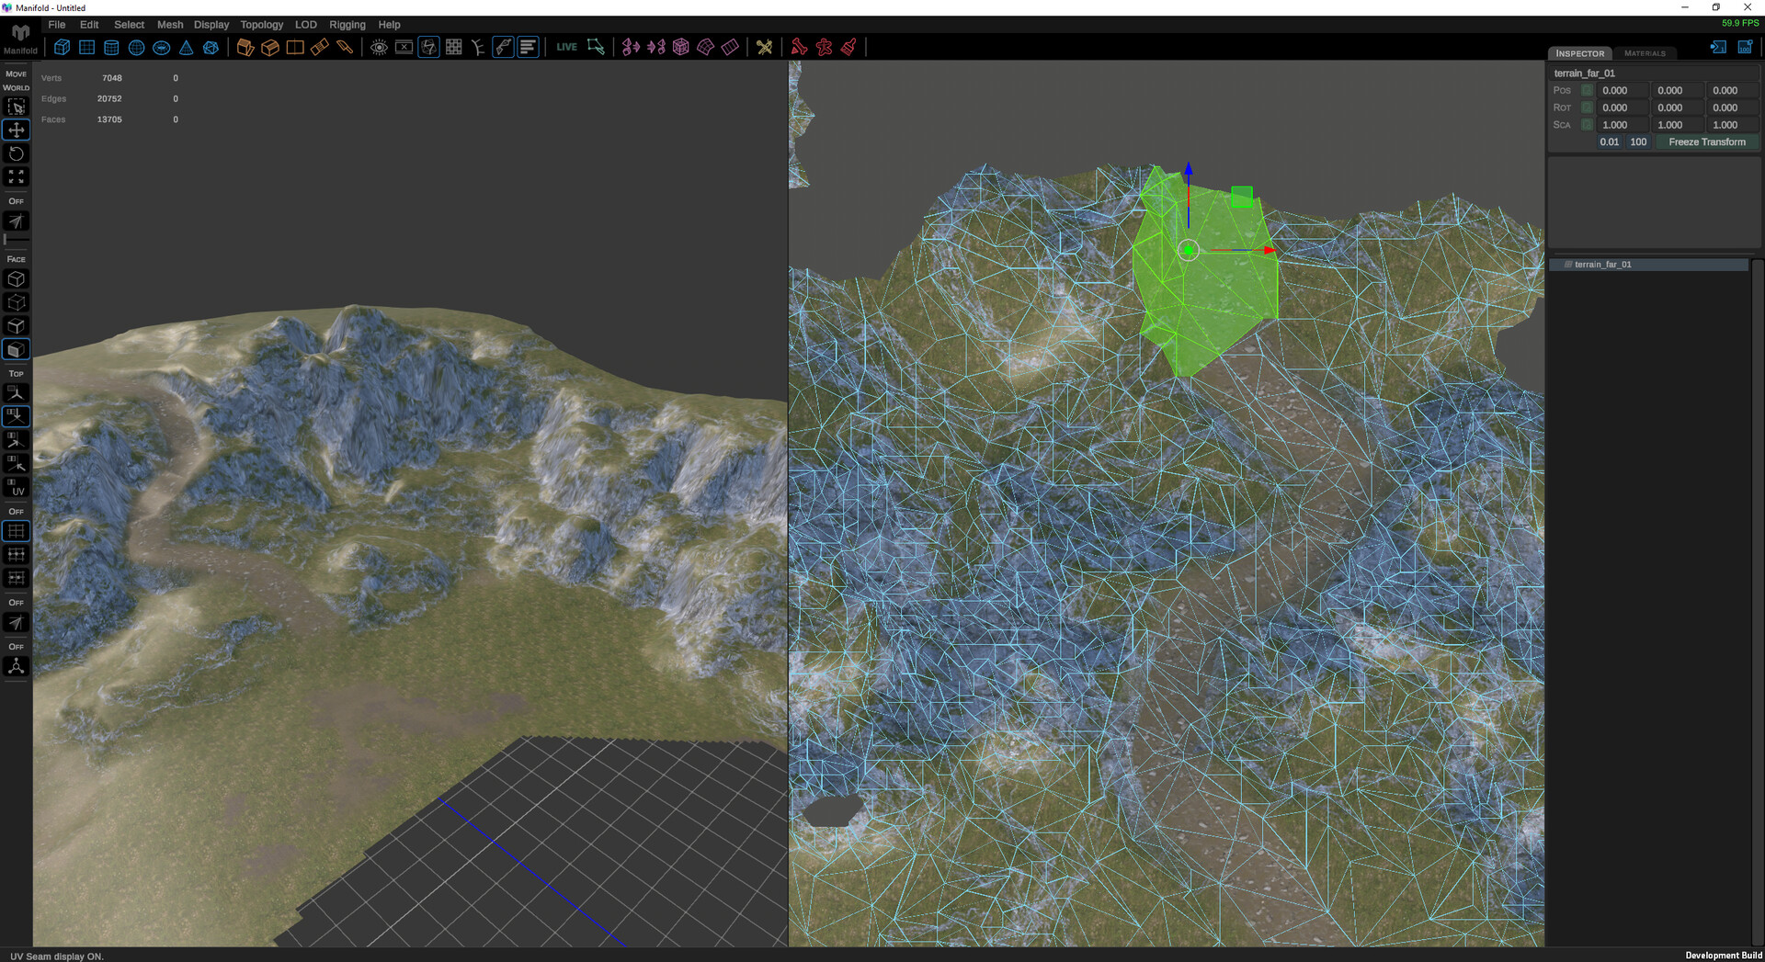The image size is (1765, 962).
Task: Click the Freeze Transform button
Action: pos(1707,141)
